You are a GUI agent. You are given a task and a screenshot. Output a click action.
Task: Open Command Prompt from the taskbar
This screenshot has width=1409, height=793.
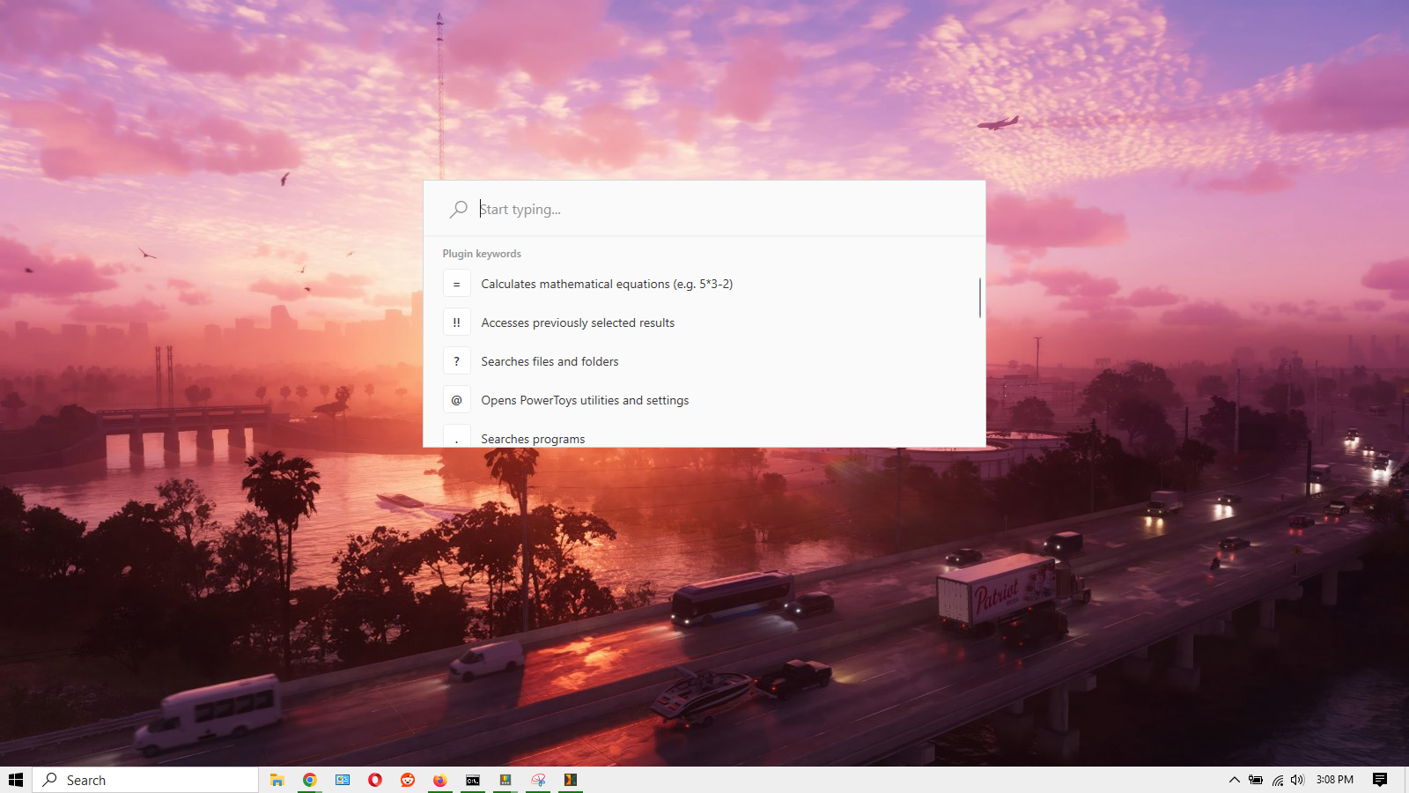pos(473,780)
